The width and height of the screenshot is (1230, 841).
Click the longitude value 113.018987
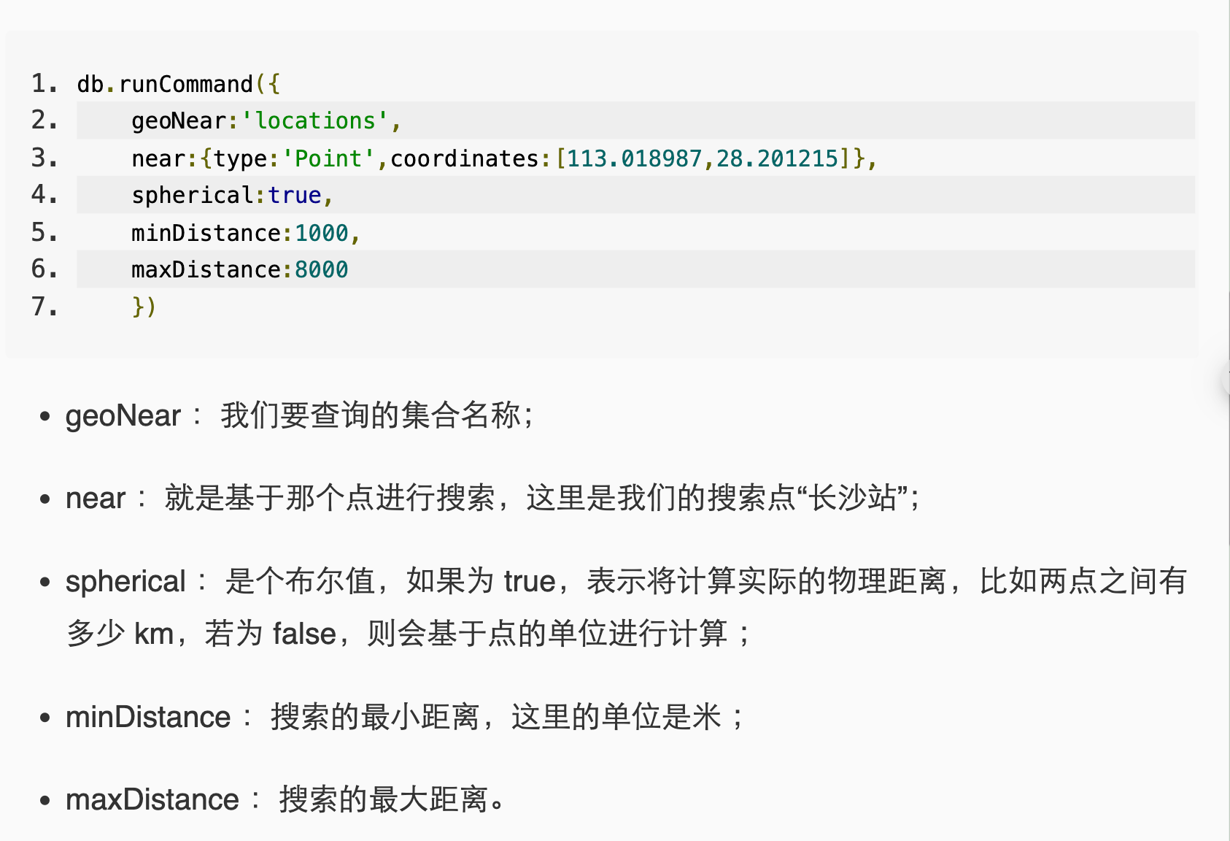(x=634, y=158)
